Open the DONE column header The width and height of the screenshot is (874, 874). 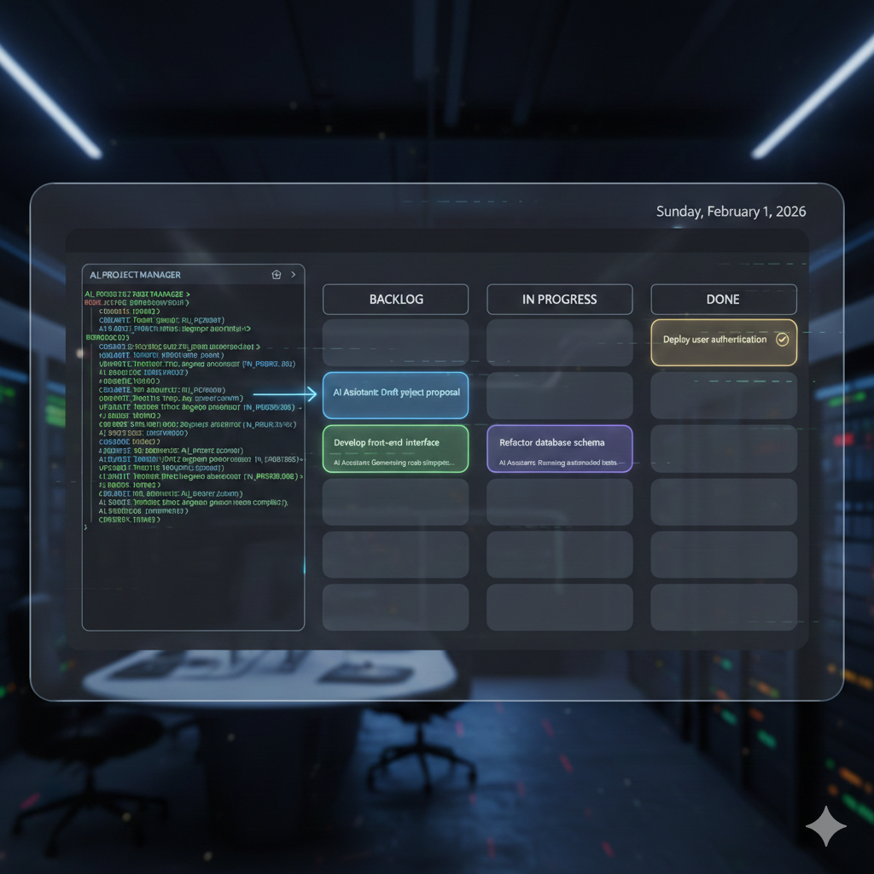723,299
